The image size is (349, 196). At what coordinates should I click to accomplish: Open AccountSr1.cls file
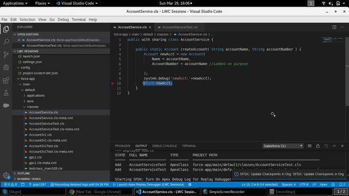pyautogui.click(x=40, y=134)
